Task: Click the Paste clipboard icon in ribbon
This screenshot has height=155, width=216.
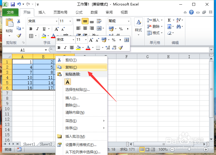Action: [x=9, y=23]
